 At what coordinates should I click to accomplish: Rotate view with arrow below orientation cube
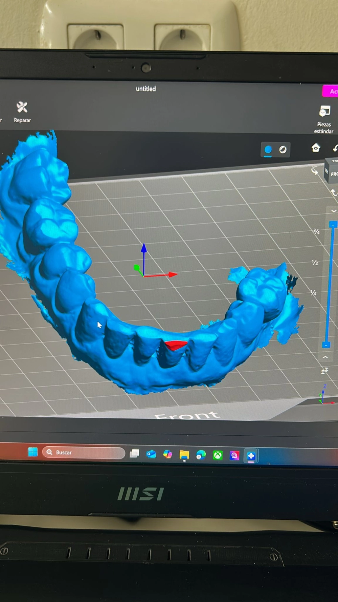(334, 192)
